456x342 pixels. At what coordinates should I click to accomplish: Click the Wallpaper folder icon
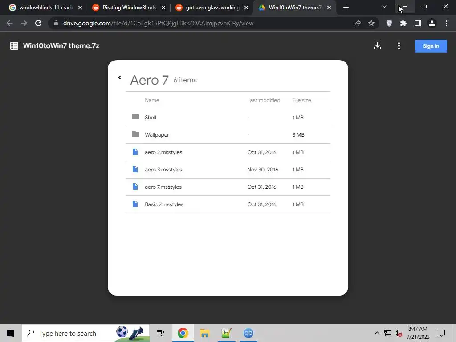135,134
